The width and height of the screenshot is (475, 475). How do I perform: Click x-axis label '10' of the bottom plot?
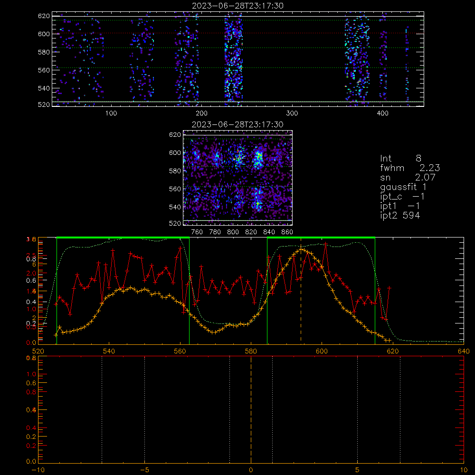(x=464, y=470)
